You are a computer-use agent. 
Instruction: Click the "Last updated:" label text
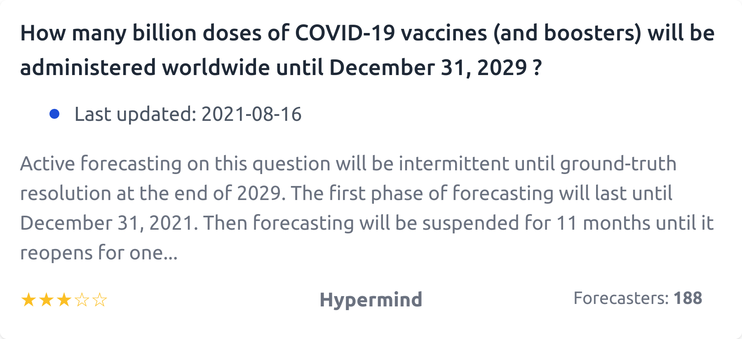click(135, 114)
